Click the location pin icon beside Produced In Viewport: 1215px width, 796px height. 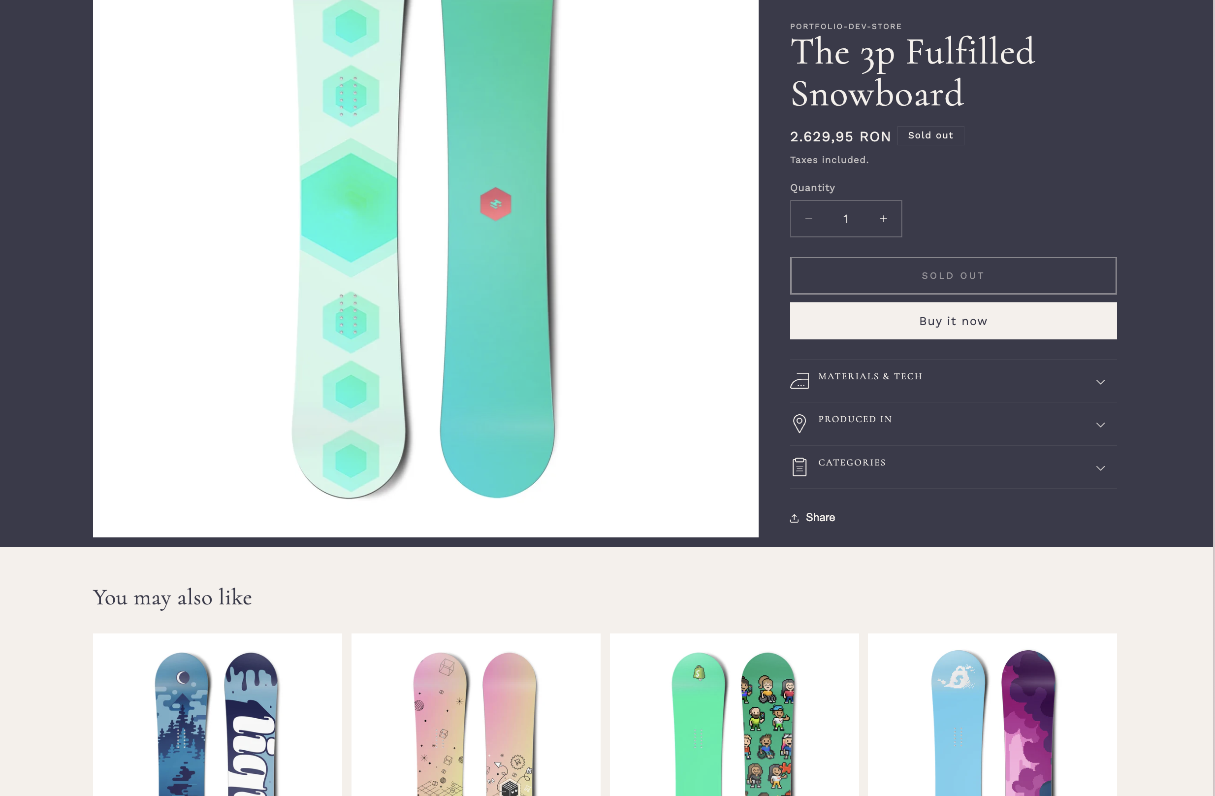799,424
